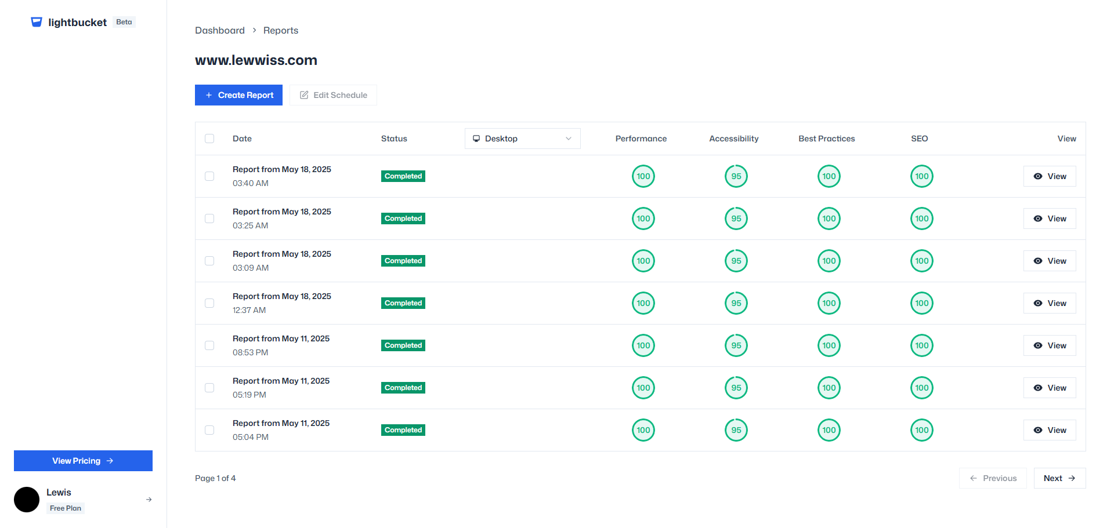This screenshot has width=1114, height=528.
Task: Select the 03:25 AM report checkbox
Action: [x=209, y=219]
